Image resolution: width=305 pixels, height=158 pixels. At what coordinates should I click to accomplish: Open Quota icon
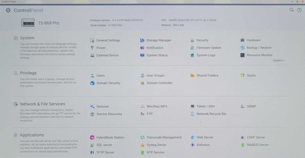click(242, 76)
